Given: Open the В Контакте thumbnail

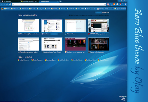Looking at the screenshot, I should tap(28, 26).
